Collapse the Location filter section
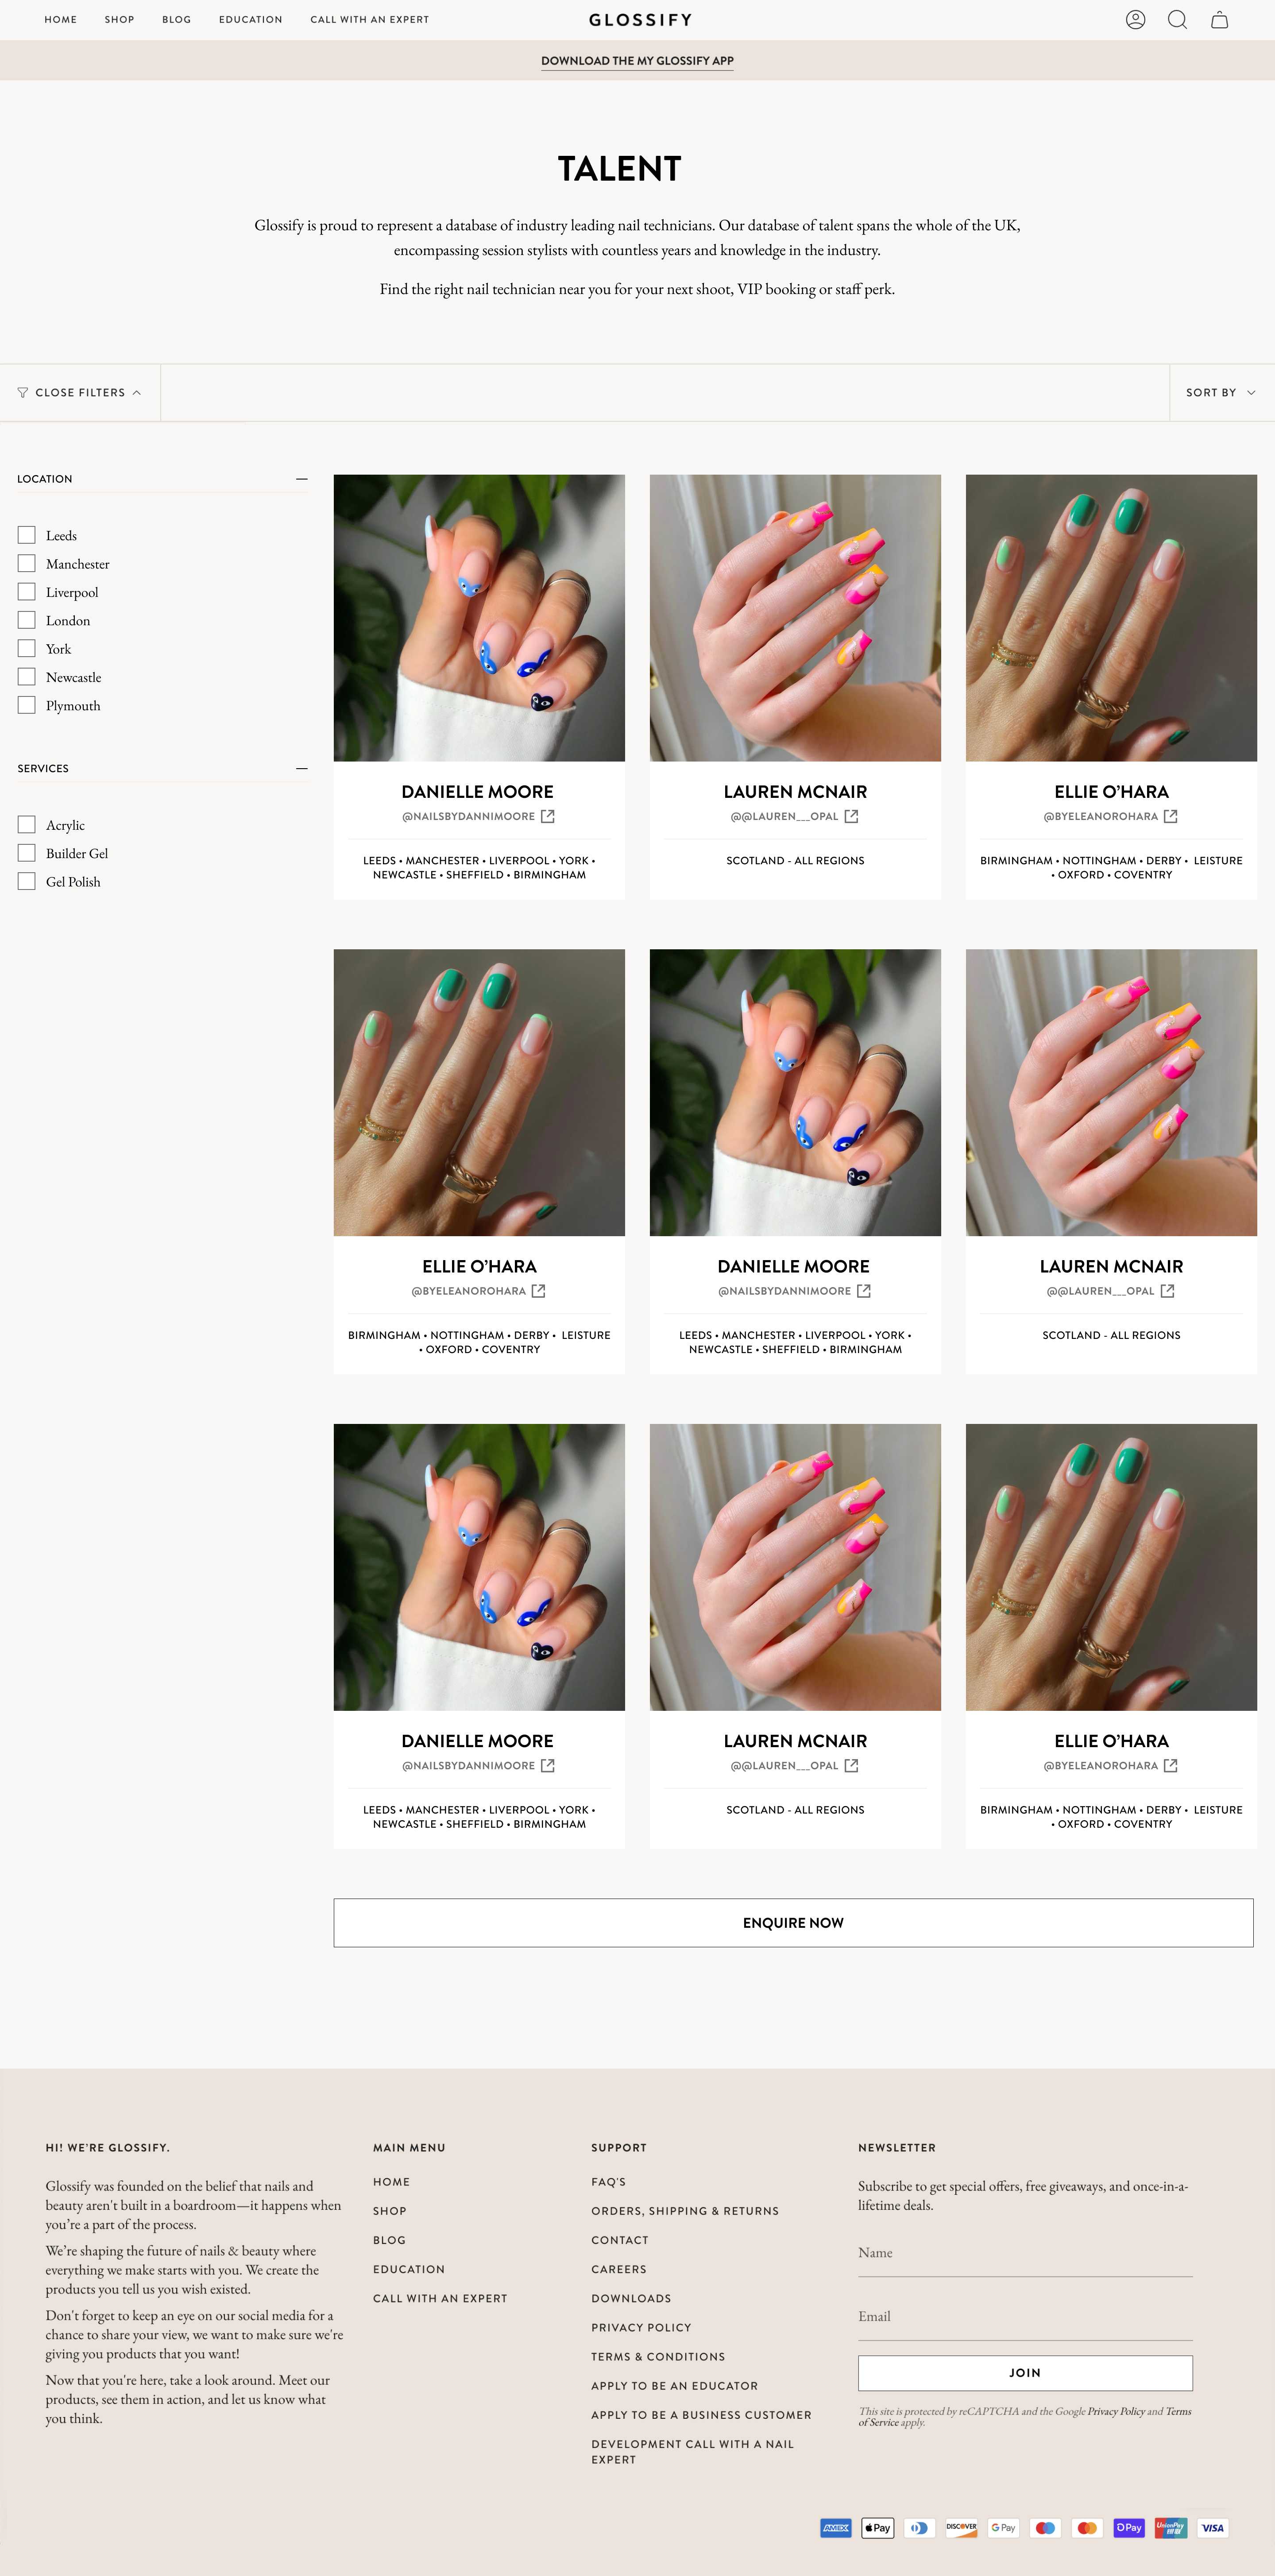The width and height of the screenshot is (1275, 2576). click(x=301, y=478)
